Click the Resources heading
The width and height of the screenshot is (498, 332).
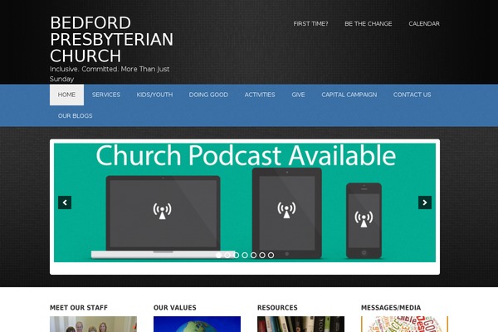pyautogui.click(x=277, y=308)
